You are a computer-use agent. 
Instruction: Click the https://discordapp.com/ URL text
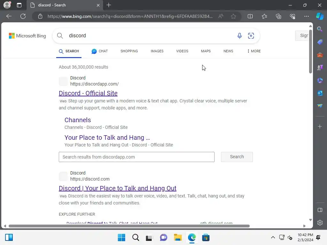(x=94, y=84)
